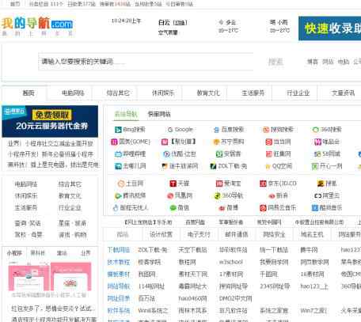361x322 pixels.
Task: Open the 苏宁易购 icon link
Action: pyautogui.click(x=216, y=142)
